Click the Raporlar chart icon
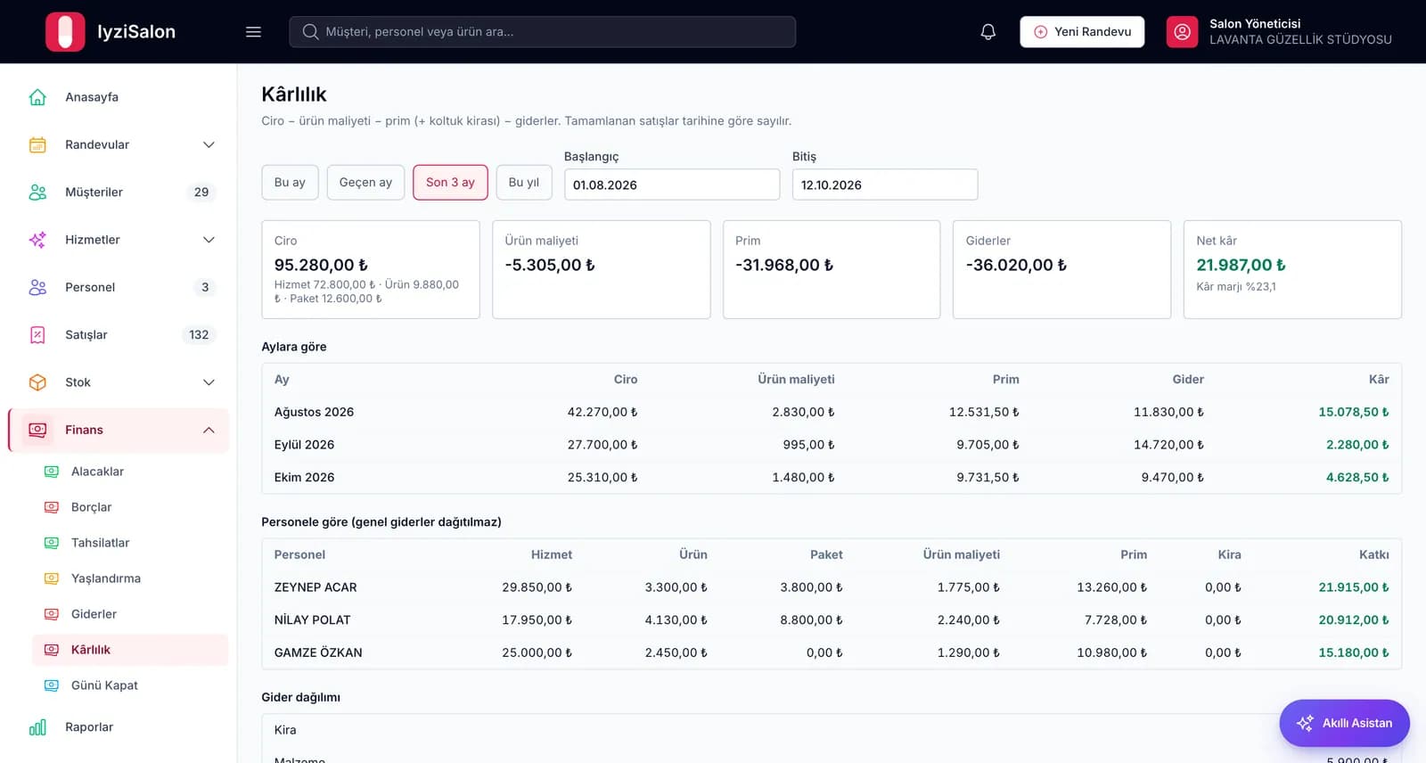1426x763 pixels. click(37, 727)
